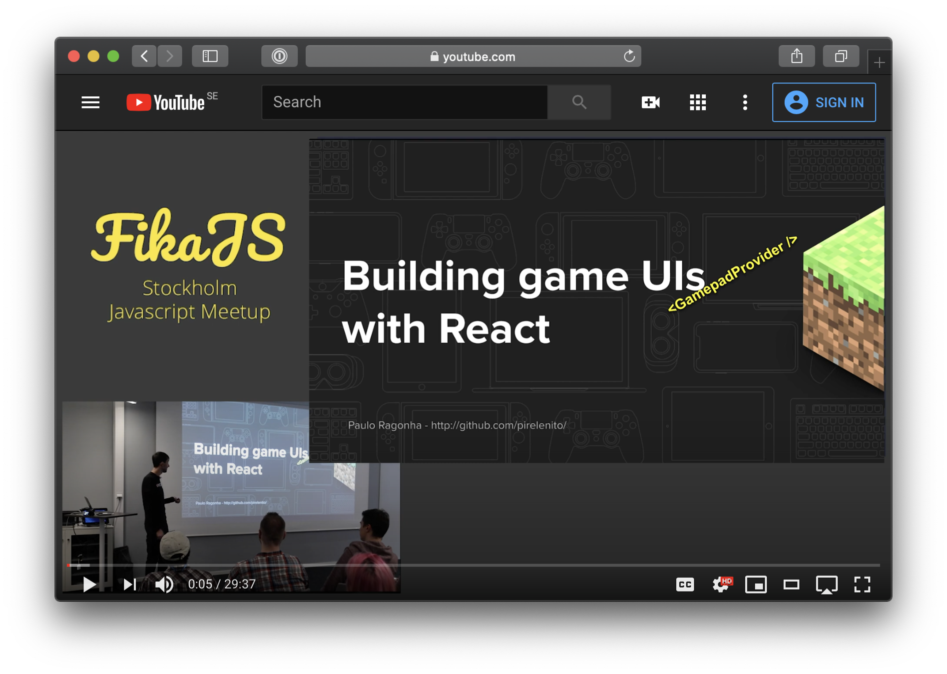Click the magnifier search button
Viewport: 947px width, 674px height.
click(579, 102)
